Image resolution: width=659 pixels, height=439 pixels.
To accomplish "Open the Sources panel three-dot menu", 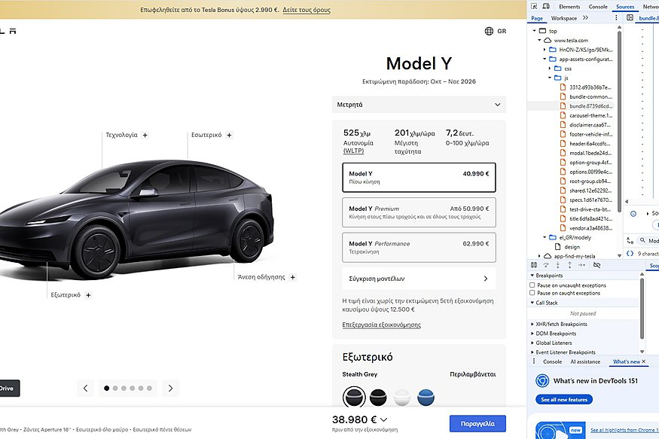I will tap(616, 17).
